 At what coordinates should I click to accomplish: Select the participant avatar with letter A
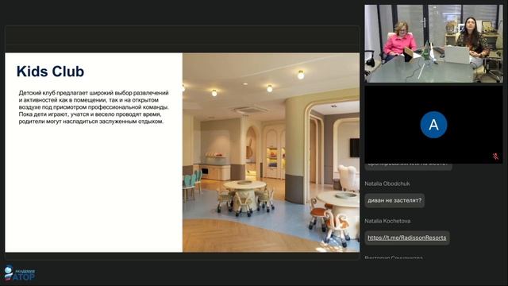point(433,125)
